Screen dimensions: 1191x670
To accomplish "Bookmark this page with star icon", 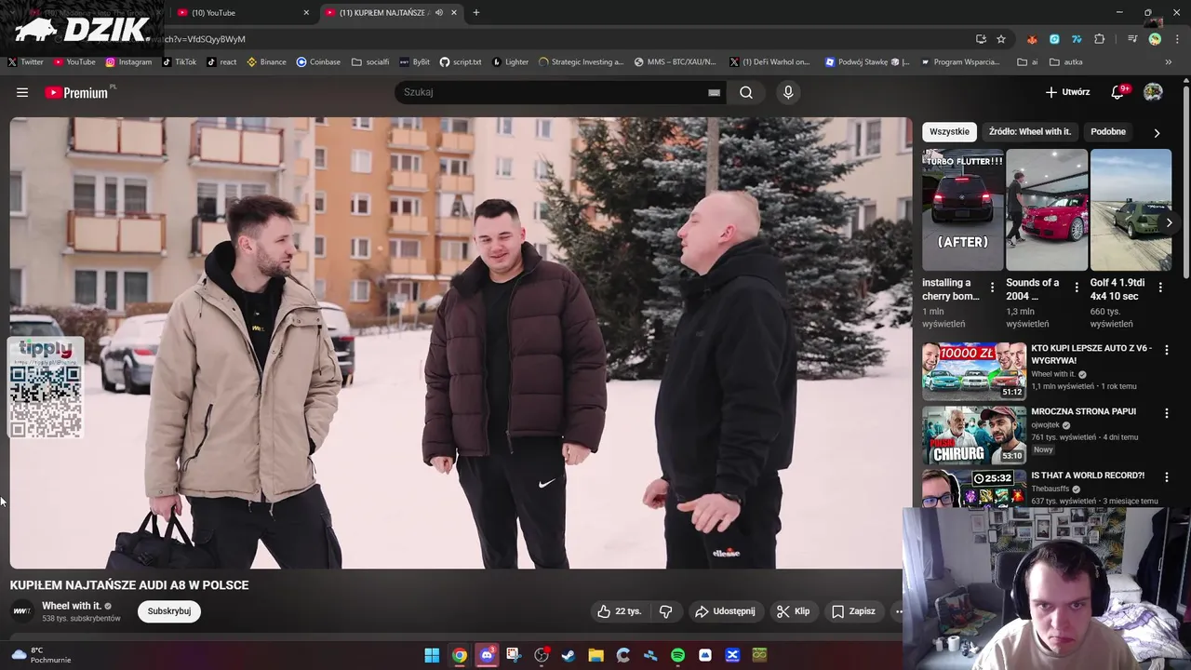I will (x=1001, y=39).
